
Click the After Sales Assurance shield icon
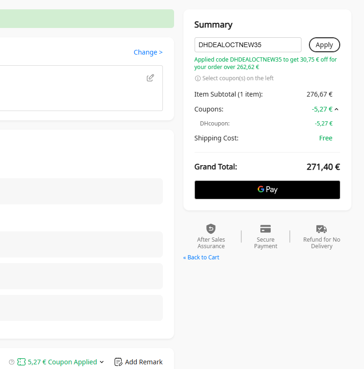click(x=211, y=229)
